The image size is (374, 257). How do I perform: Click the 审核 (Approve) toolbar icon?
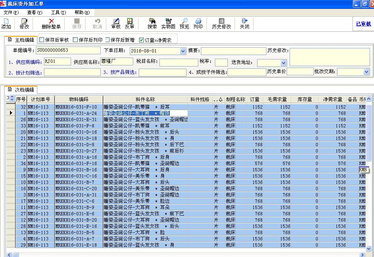(x=116, y=24)
